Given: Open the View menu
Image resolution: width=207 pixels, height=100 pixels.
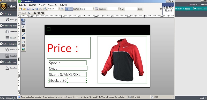Looking at the screenshot, I should [42, 5].
